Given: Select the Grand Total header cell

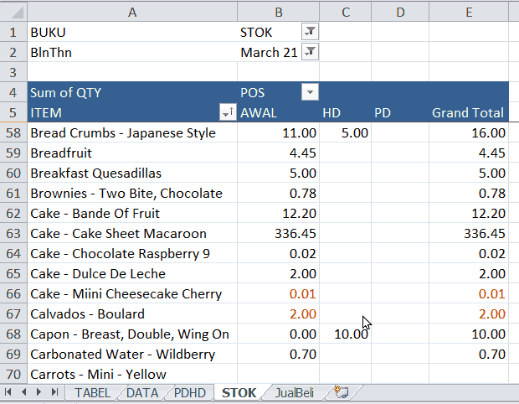Looking at the screenshot, I should 469,112.
